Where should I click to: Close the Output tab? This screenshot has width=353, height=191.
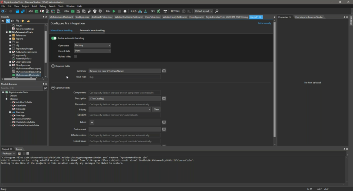point(11,149)
